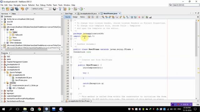Expand the MySQL Server at localhost node
The image size is (200, 112).
(x=2, y=19)
